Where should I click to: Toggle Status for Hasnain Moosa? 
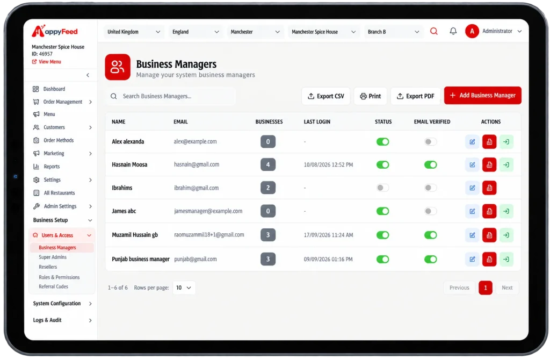click(382, 164)
